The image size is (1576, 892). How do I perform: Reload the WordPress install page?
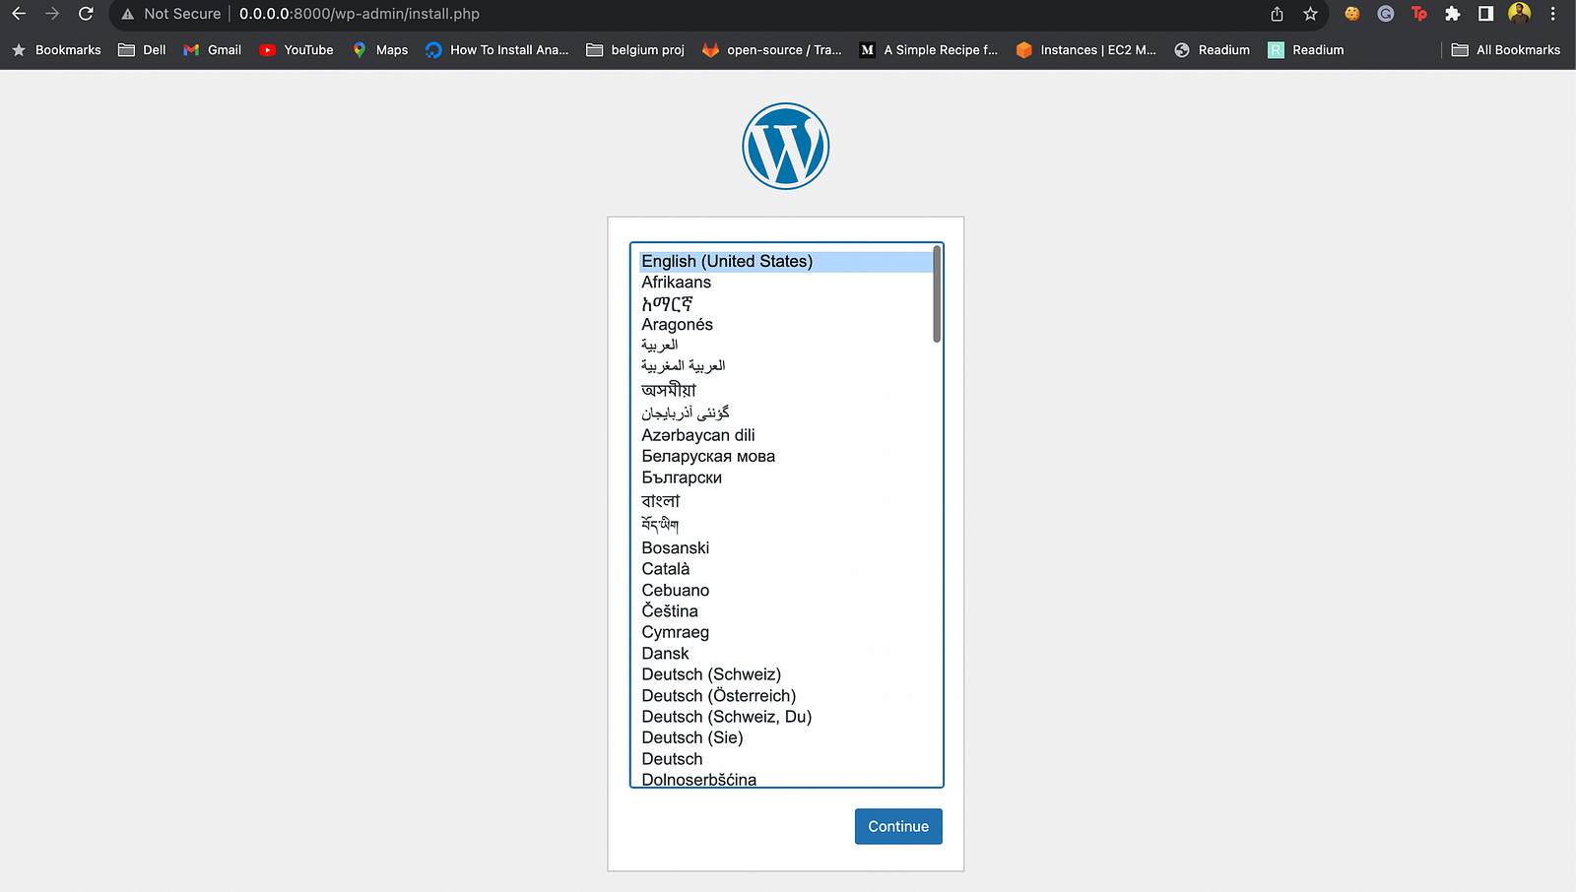[x=86, y=14]
